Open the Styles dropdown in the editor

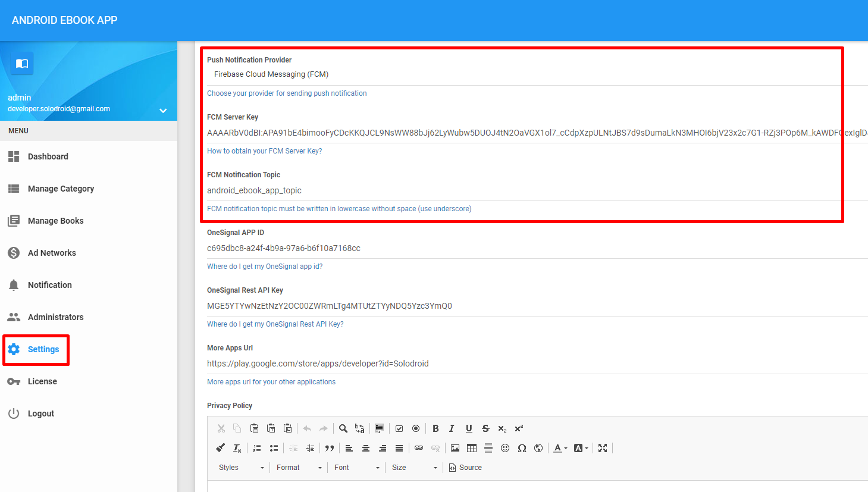point(241,468)
